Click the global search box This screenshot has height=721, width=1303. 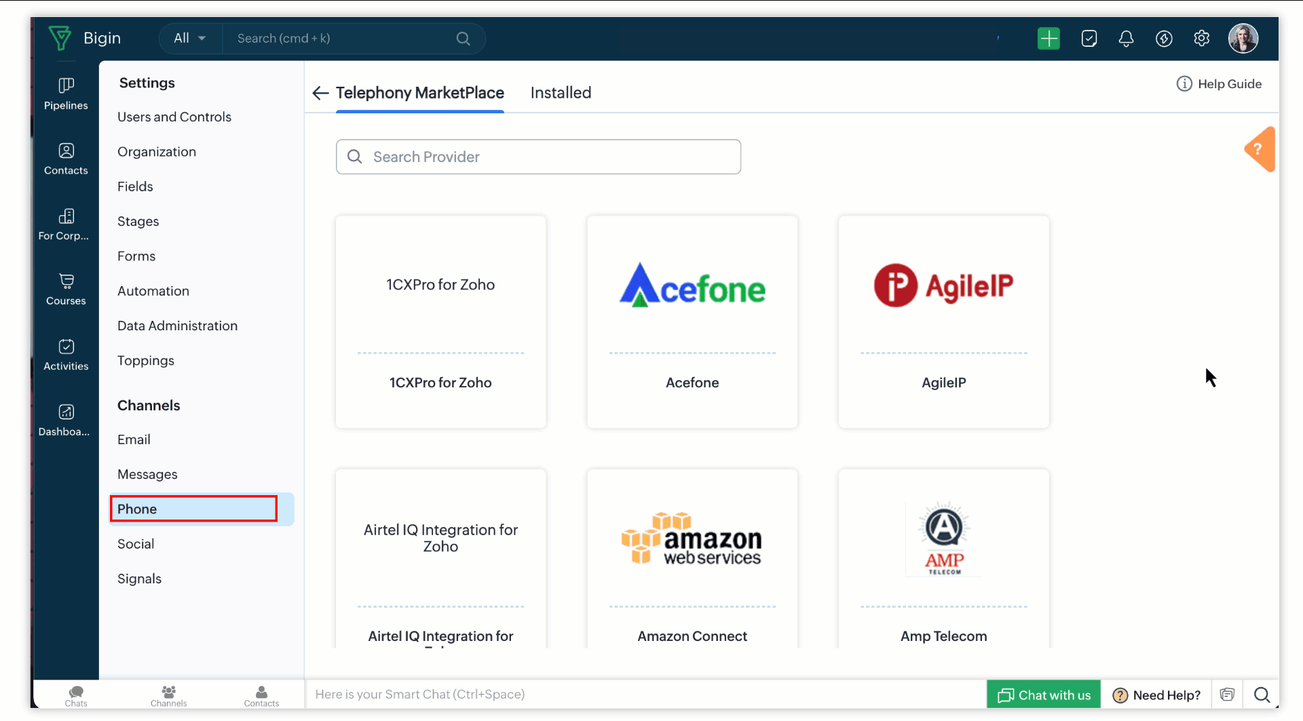353,39
